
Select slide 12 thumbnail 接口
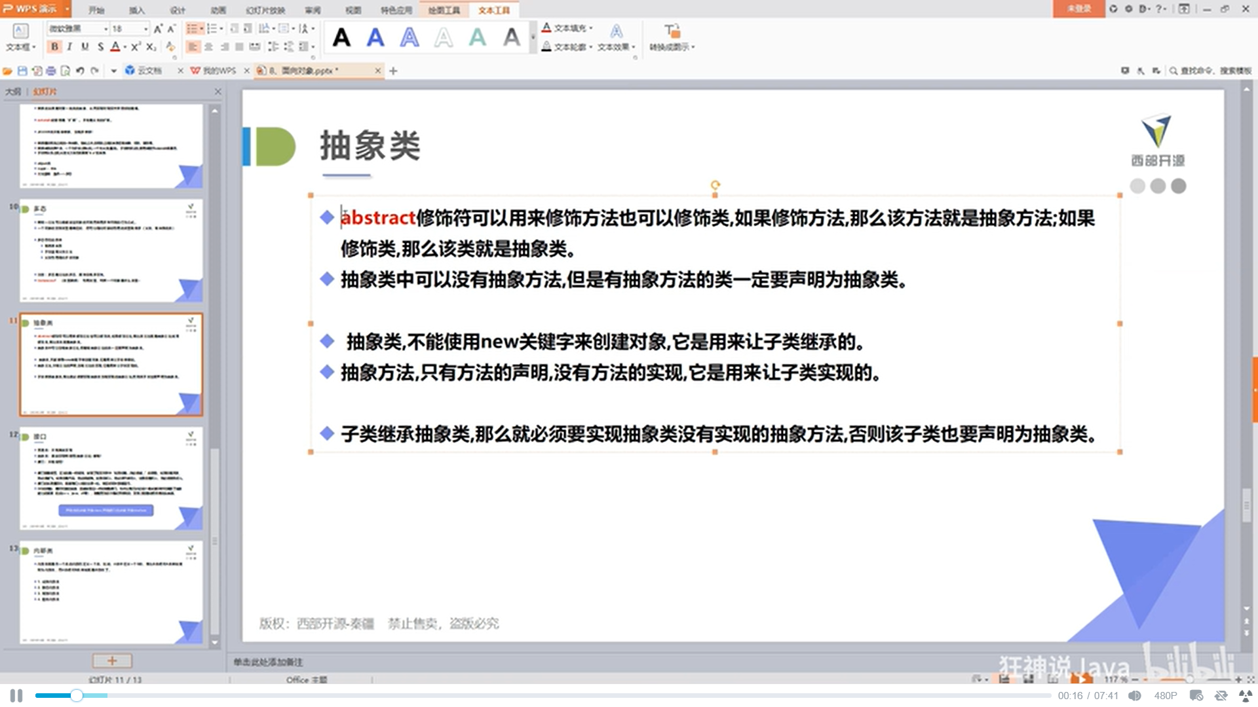(x=111, y=479)
